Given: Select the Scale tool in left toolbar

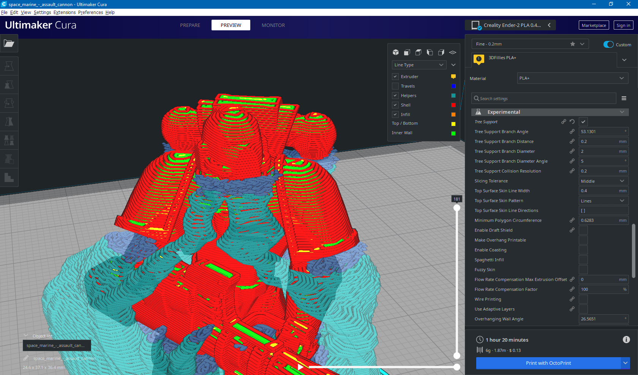Looking at the screenshot, I should click(x=9, y=85).
